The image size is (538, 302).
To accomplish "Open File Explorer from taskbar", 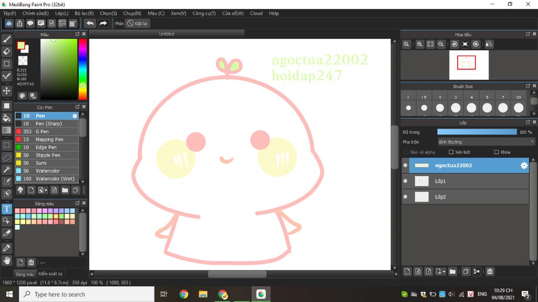I will coord(203,294).
